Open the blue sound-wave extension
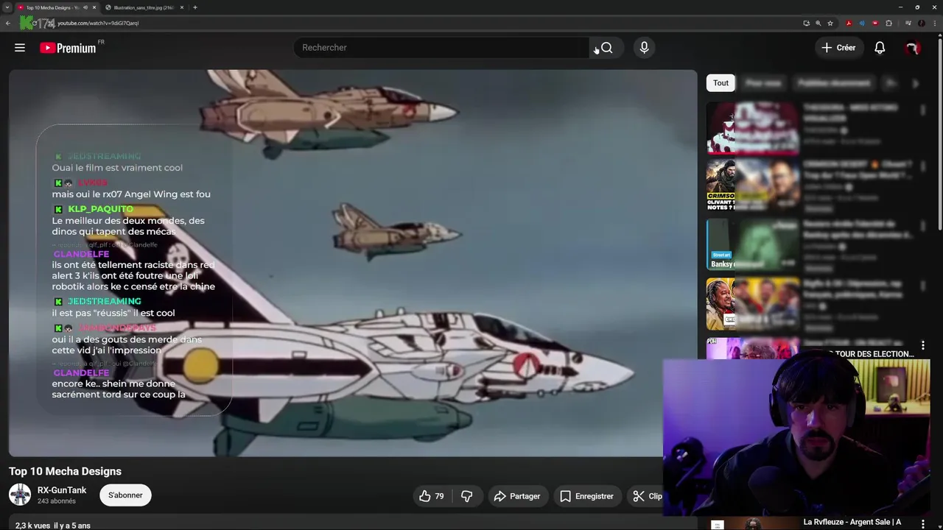Image resolution: width=943 pixels, height=530 pixels. coord(862,23)
